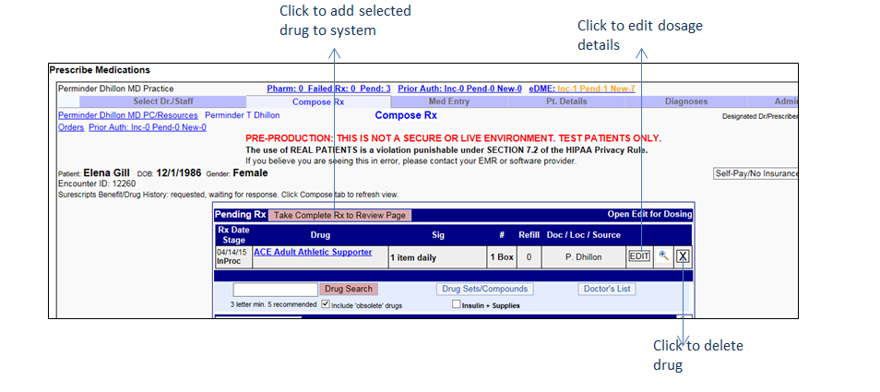
Task: Toggle Include 'obsolete' drugs checkbox
Action: click(326, 304)
